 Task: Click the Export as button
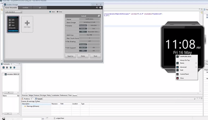coord(70,56)
